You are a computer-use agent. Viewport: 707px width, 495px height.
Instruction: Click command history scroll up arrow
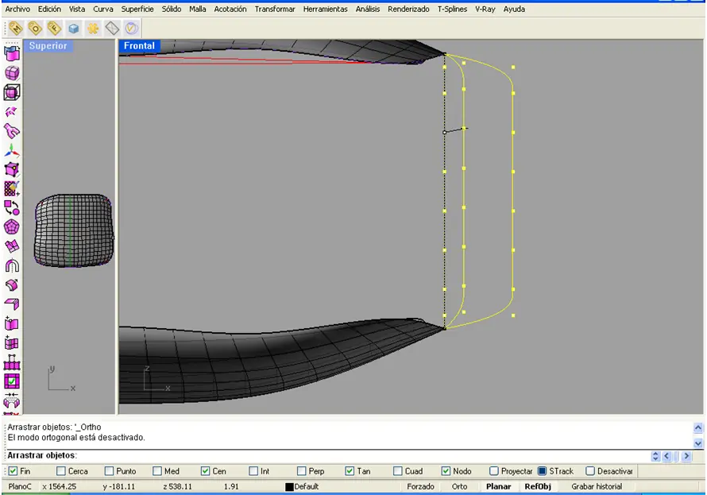tap(698, 427)
